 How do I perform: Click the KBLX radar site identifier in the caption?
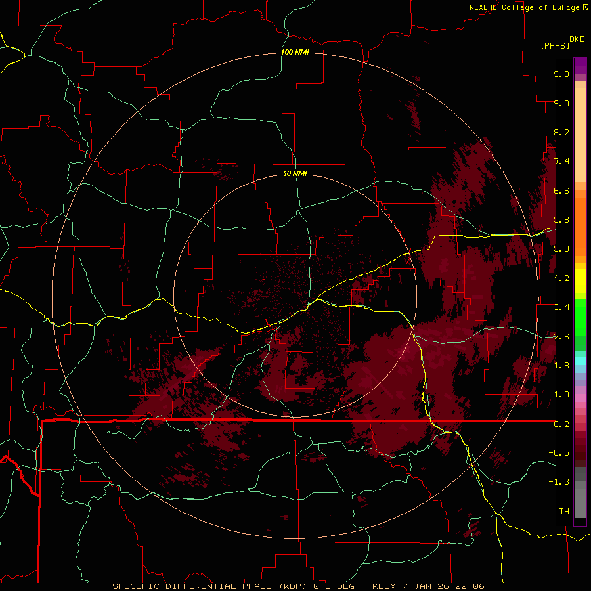coord(384,586)
